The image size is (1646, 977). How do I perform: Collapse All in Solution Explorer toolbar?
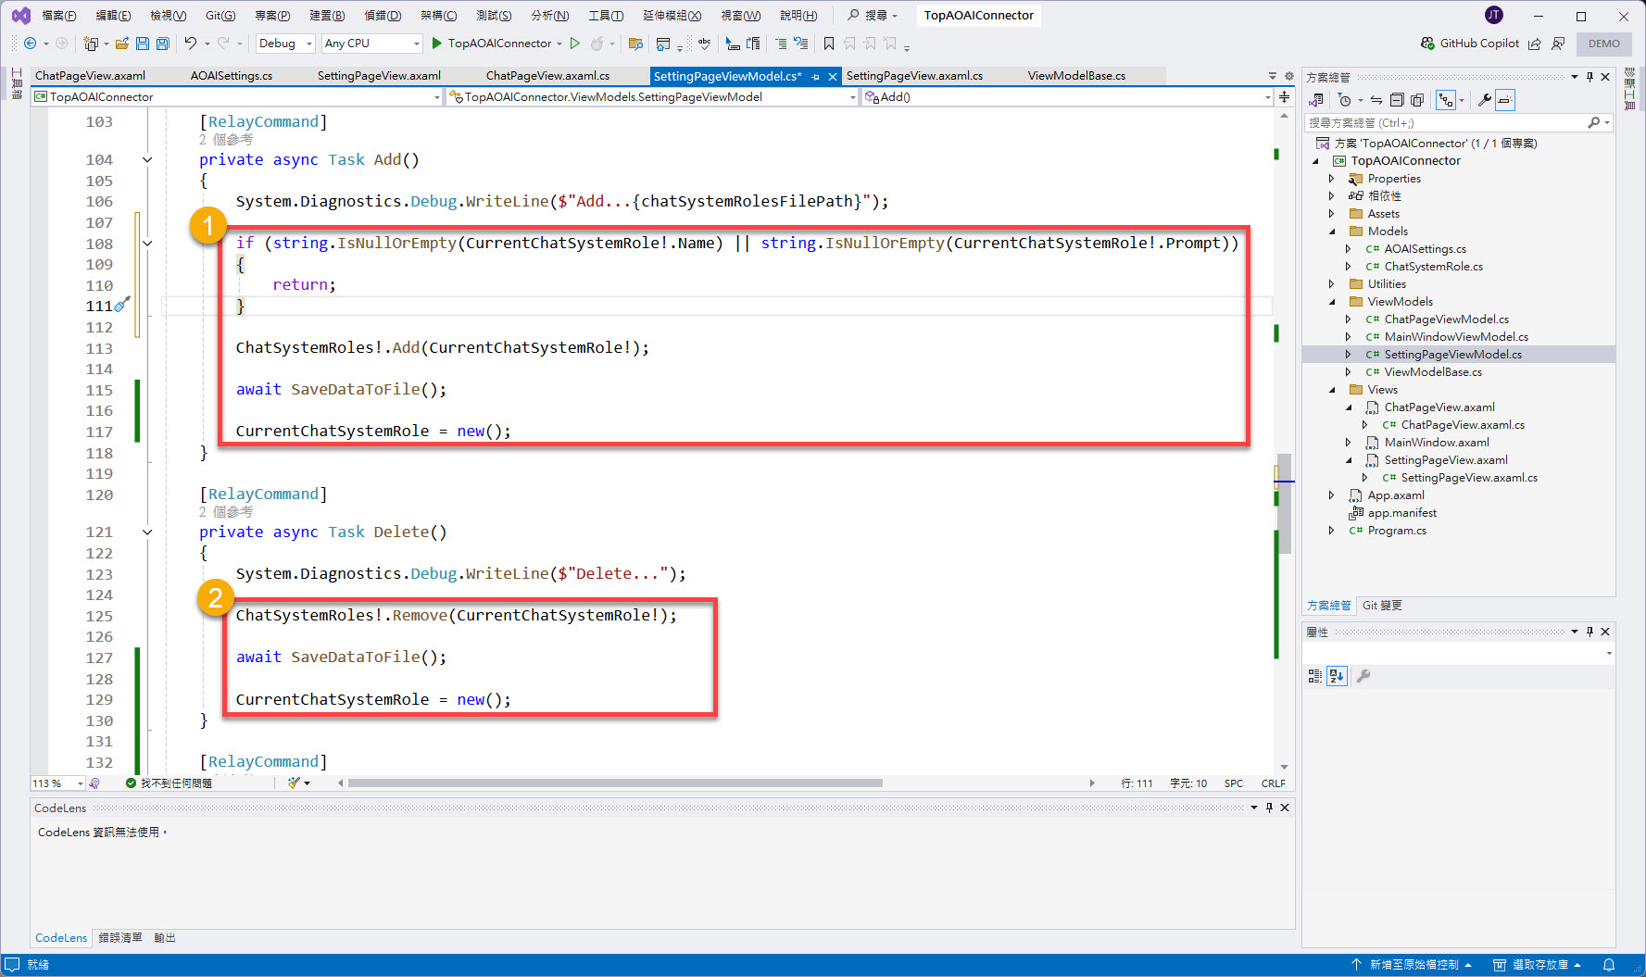coord(1397,100)
